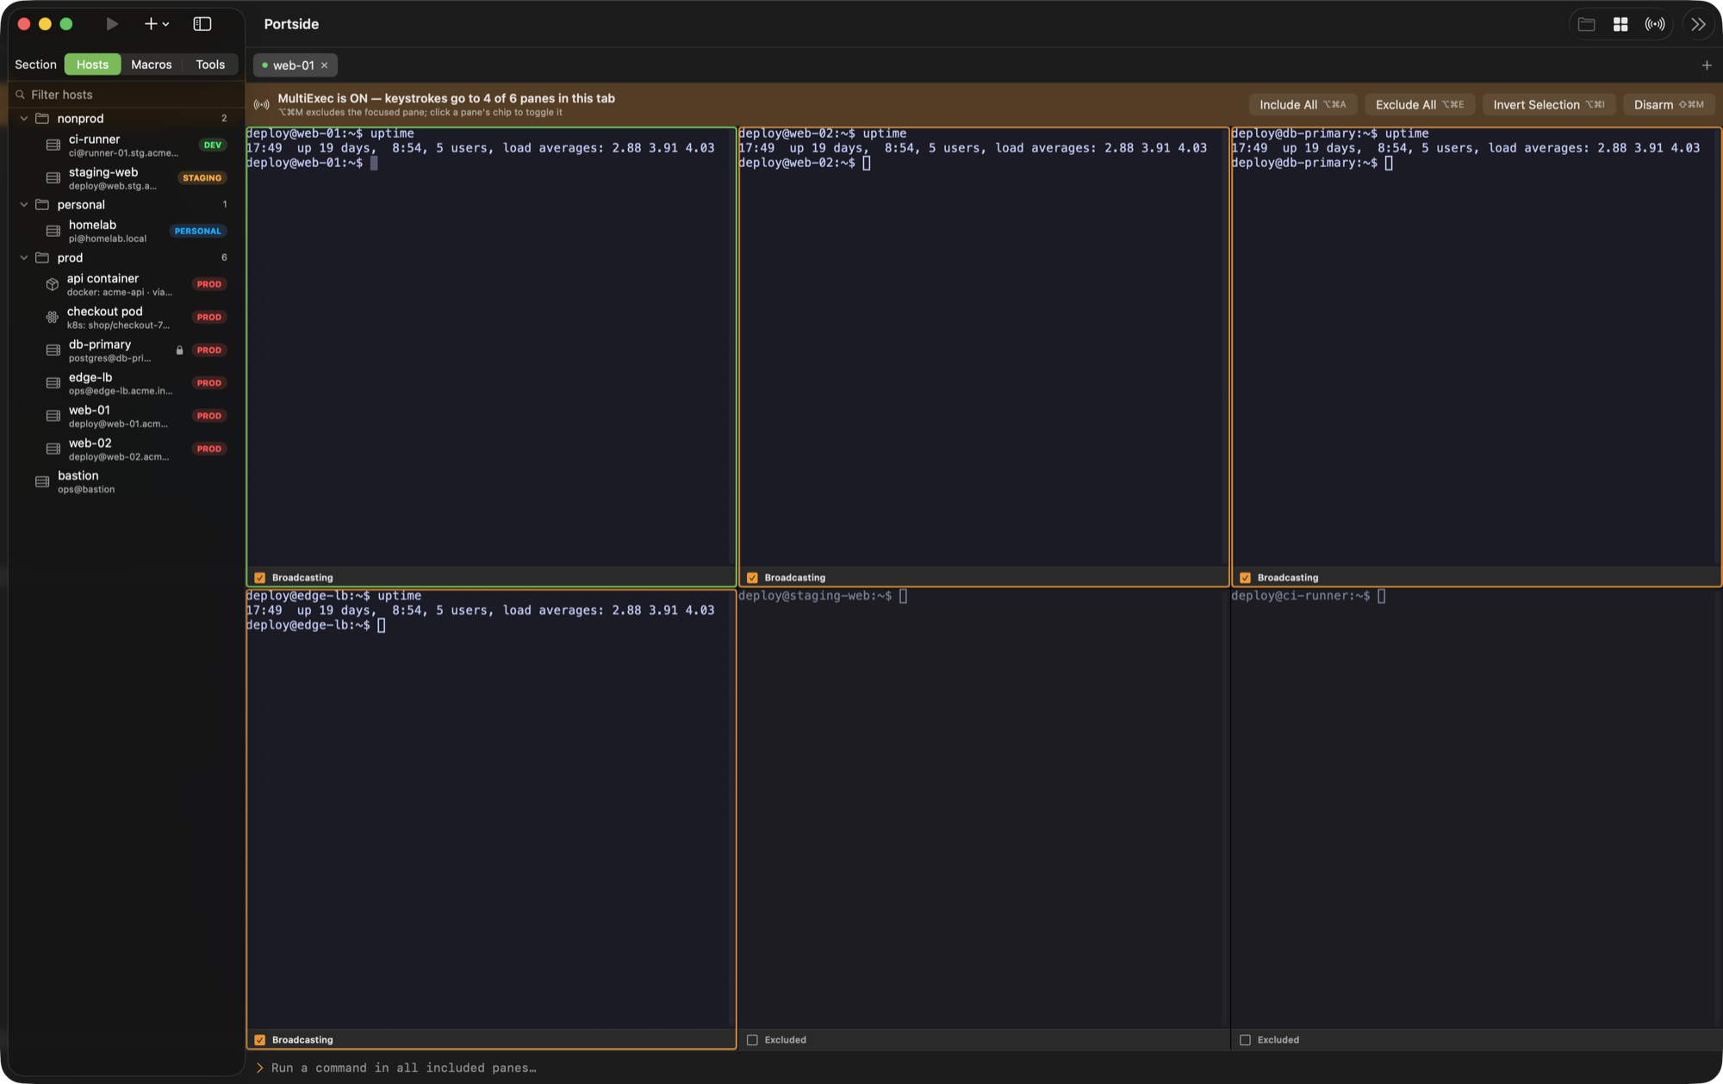
Task: Click the web-01 pane scrollbar
Action: pyautogui.click(x=732, y=347)
